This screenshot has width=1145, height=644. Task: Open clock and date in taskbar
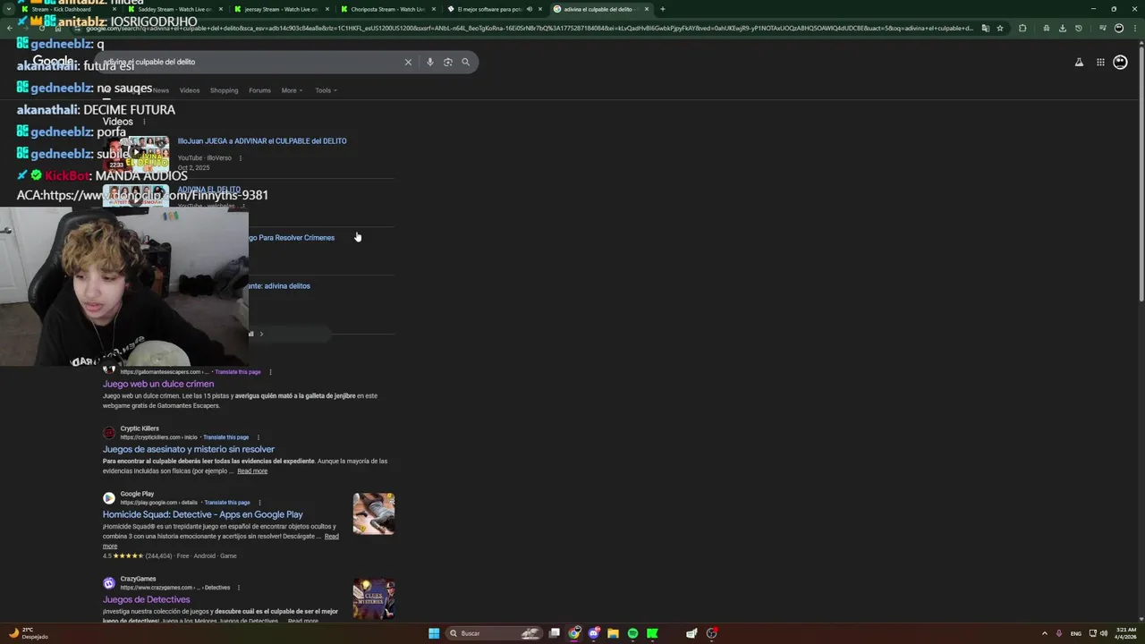tap(1125, 633)
